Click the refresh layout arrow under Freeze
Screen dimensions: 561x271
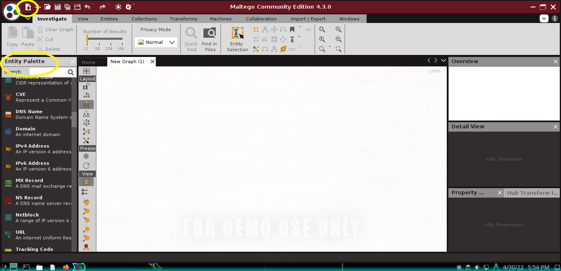click(x=86, y=166)
